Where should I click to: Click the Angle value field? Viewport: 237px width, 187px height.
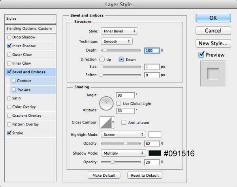coord(125,95)
